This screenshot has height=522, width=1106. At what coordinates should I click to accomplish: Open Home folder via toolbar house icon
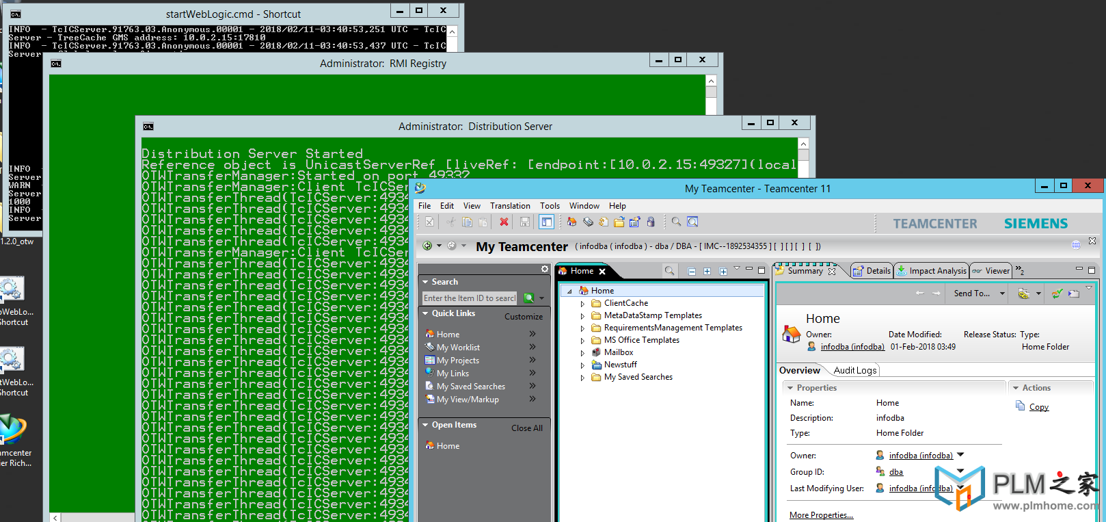point(571,222)
